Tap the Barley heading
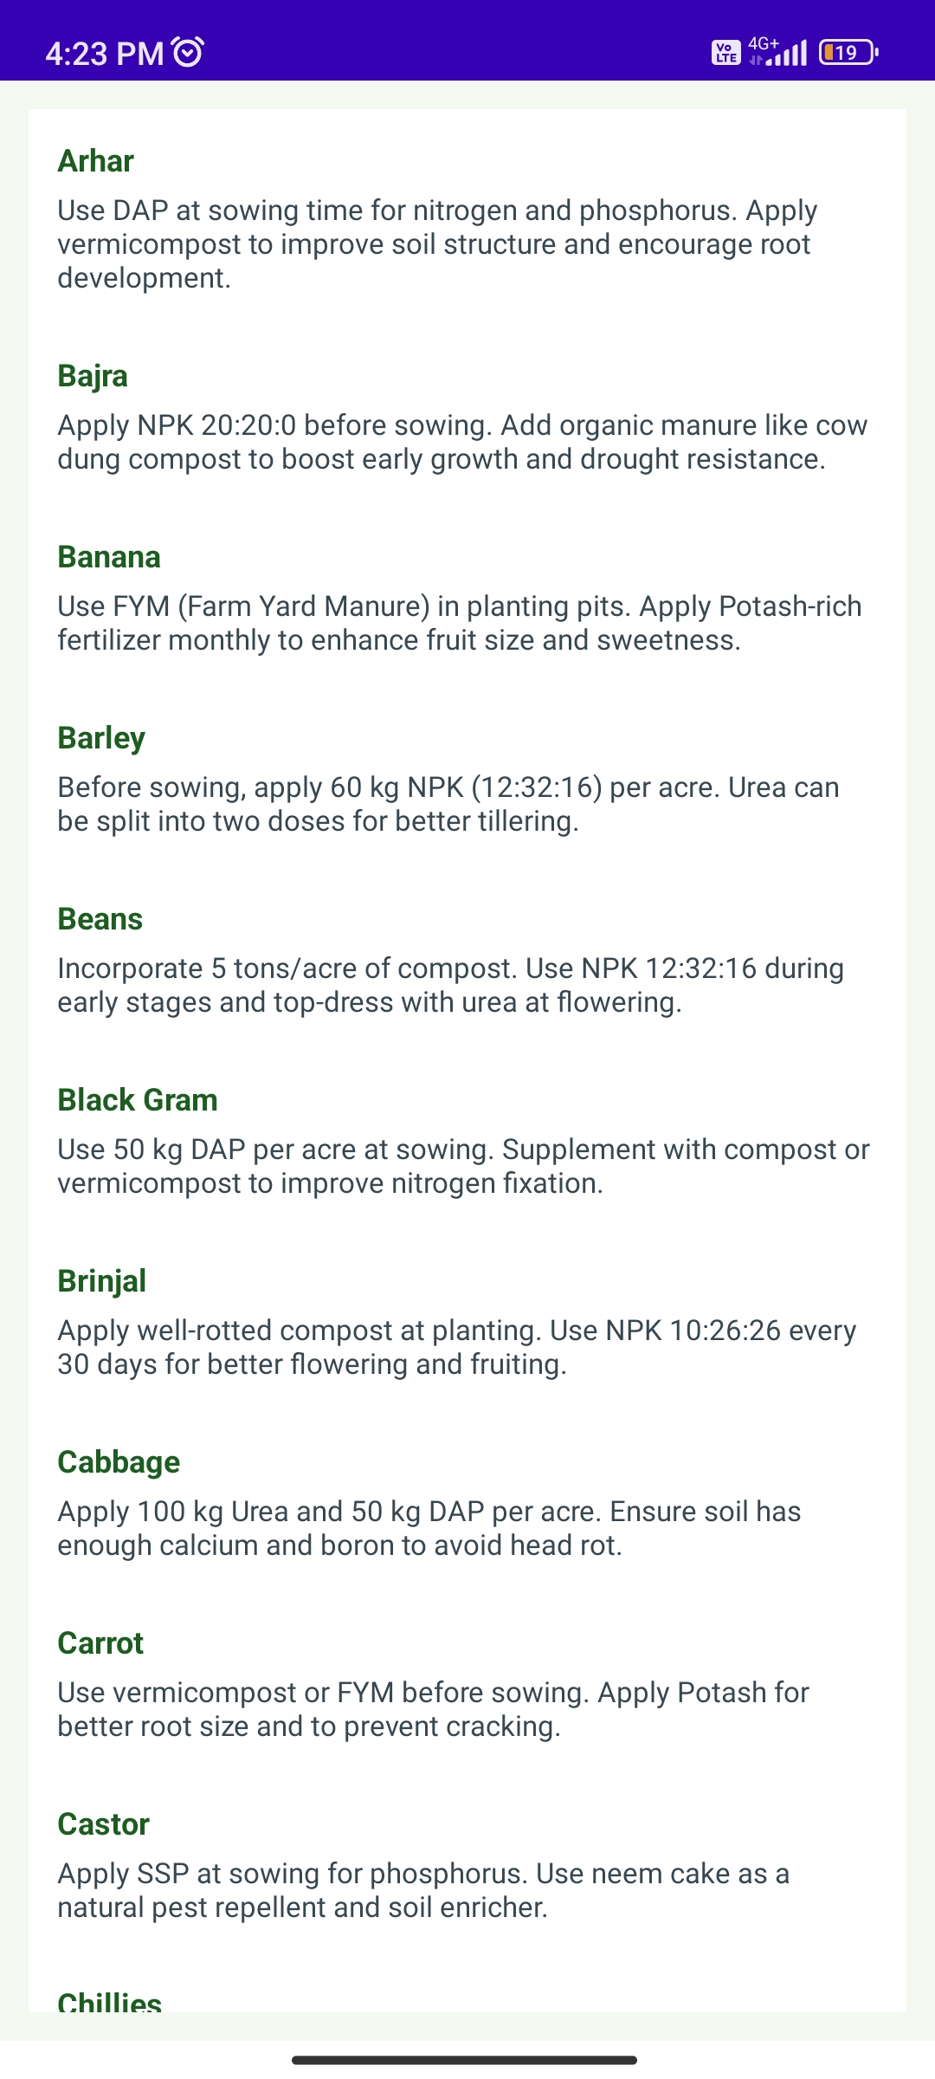 tap(101, 738)
